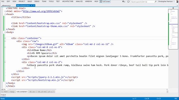Image resolution: width=179 pixels, height=100 pixels.
Task: Collapse the html element outlining region
Action: pyautogui.click(x=5, y=11)
